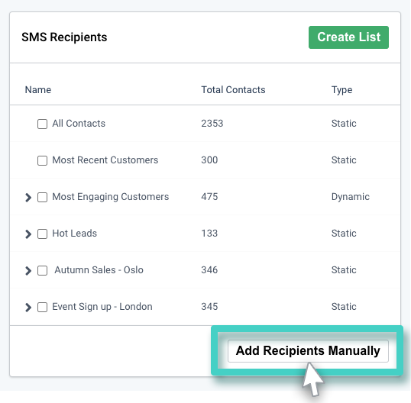Screen dimensions: 411x403
Task: Click the Most Recent Customers name
Action: pos(105,160)
